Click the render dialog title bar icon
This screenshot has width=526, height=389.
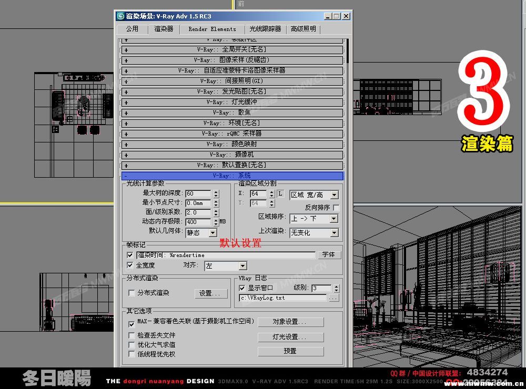(120, 16)
